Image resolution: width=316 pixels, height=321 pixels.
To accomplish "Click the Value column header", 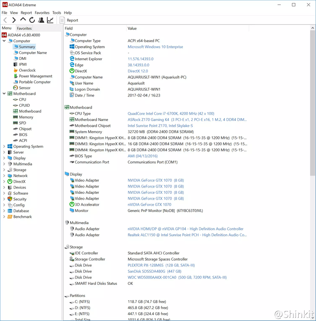I will tap(132, 28).
